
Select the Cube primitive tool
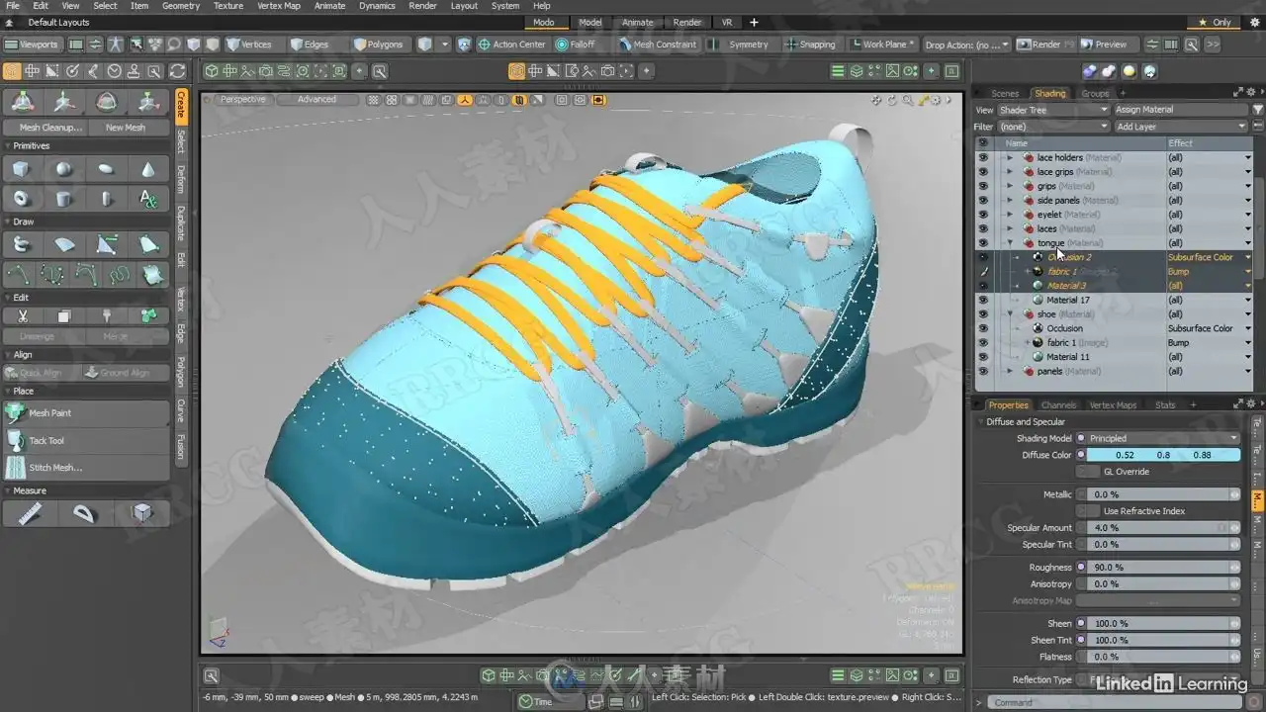pos(22,170)
